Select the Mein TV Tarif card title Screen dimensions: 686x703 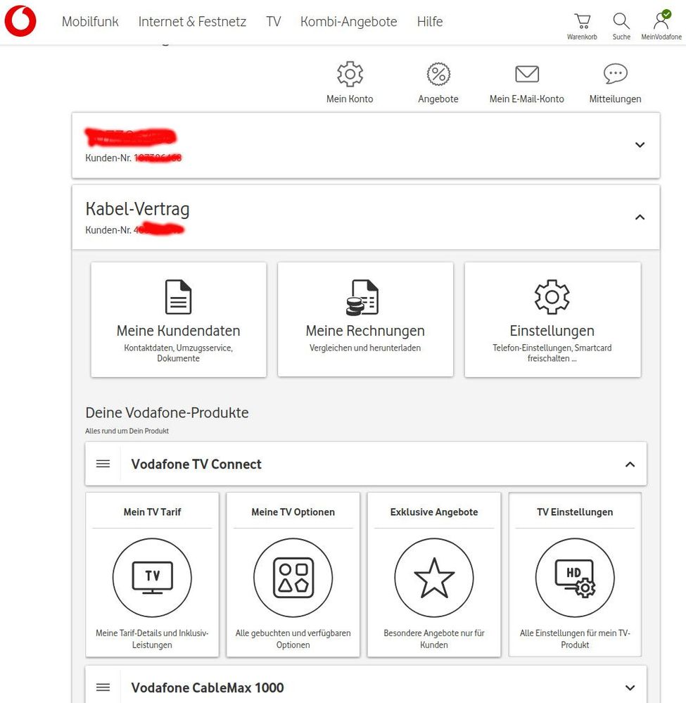(x=152, y=512)
